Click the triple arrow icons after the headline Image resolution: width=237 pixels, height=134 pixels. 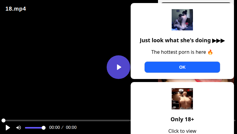218,41
